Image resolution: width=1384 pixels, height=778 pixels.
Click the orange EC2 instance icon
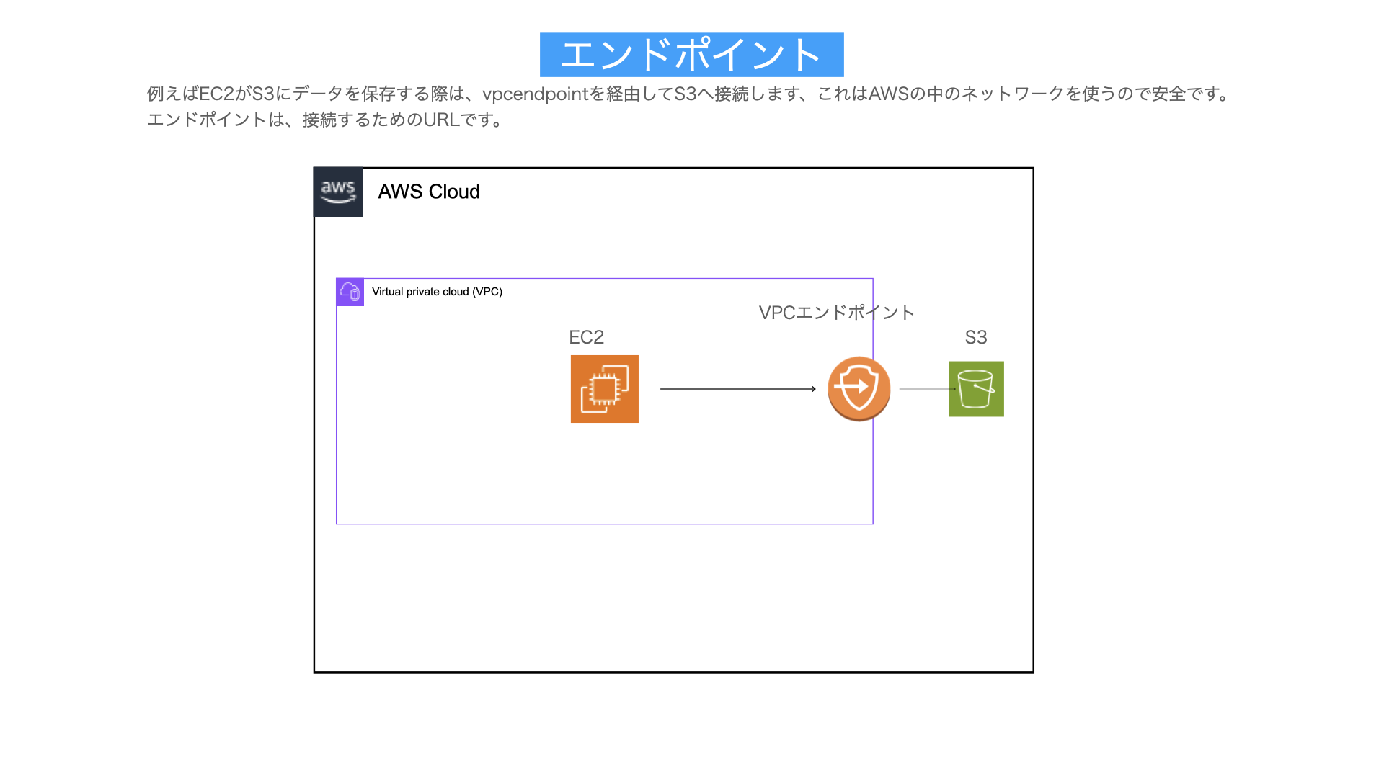(x=604, y=389)
